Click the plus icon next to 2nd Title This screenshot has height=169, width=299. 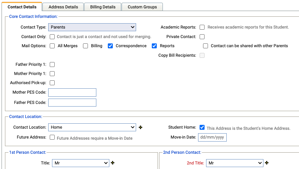pos(266,163)
